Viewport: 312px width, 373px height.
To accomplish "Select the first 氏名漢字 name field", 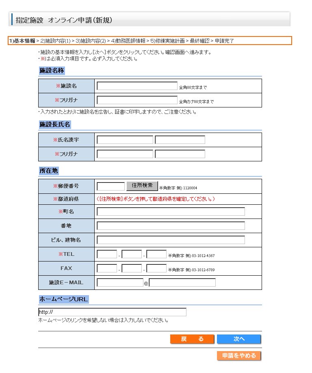I will [x=125, y=140].
